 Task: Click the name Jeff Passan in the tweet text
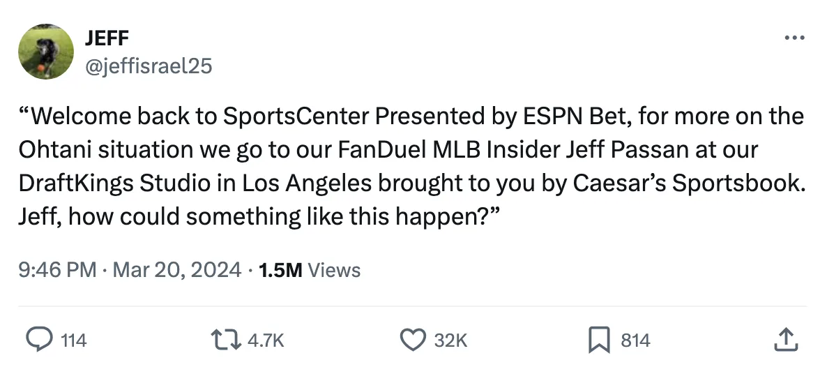point(652,149)
